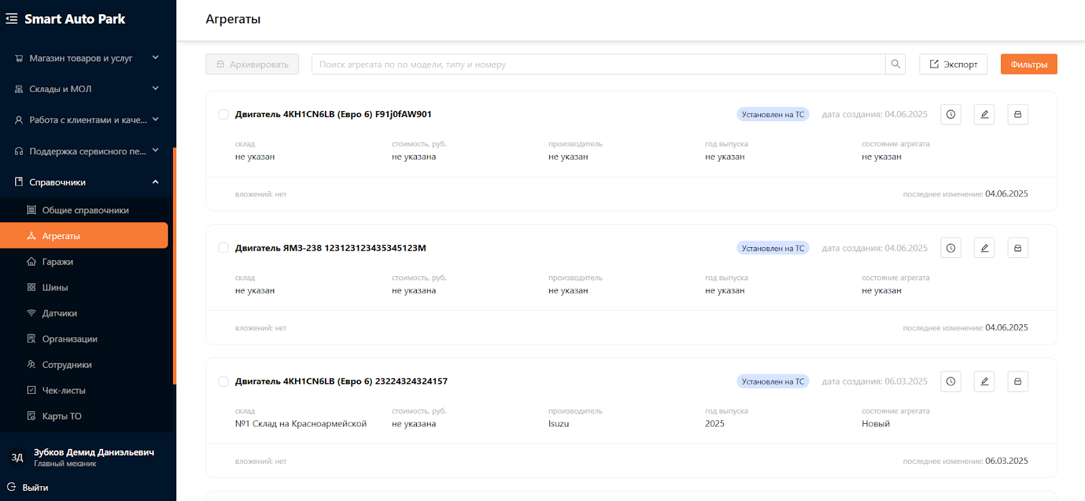Check the box for engine 23224324324157

coord(223,382)
